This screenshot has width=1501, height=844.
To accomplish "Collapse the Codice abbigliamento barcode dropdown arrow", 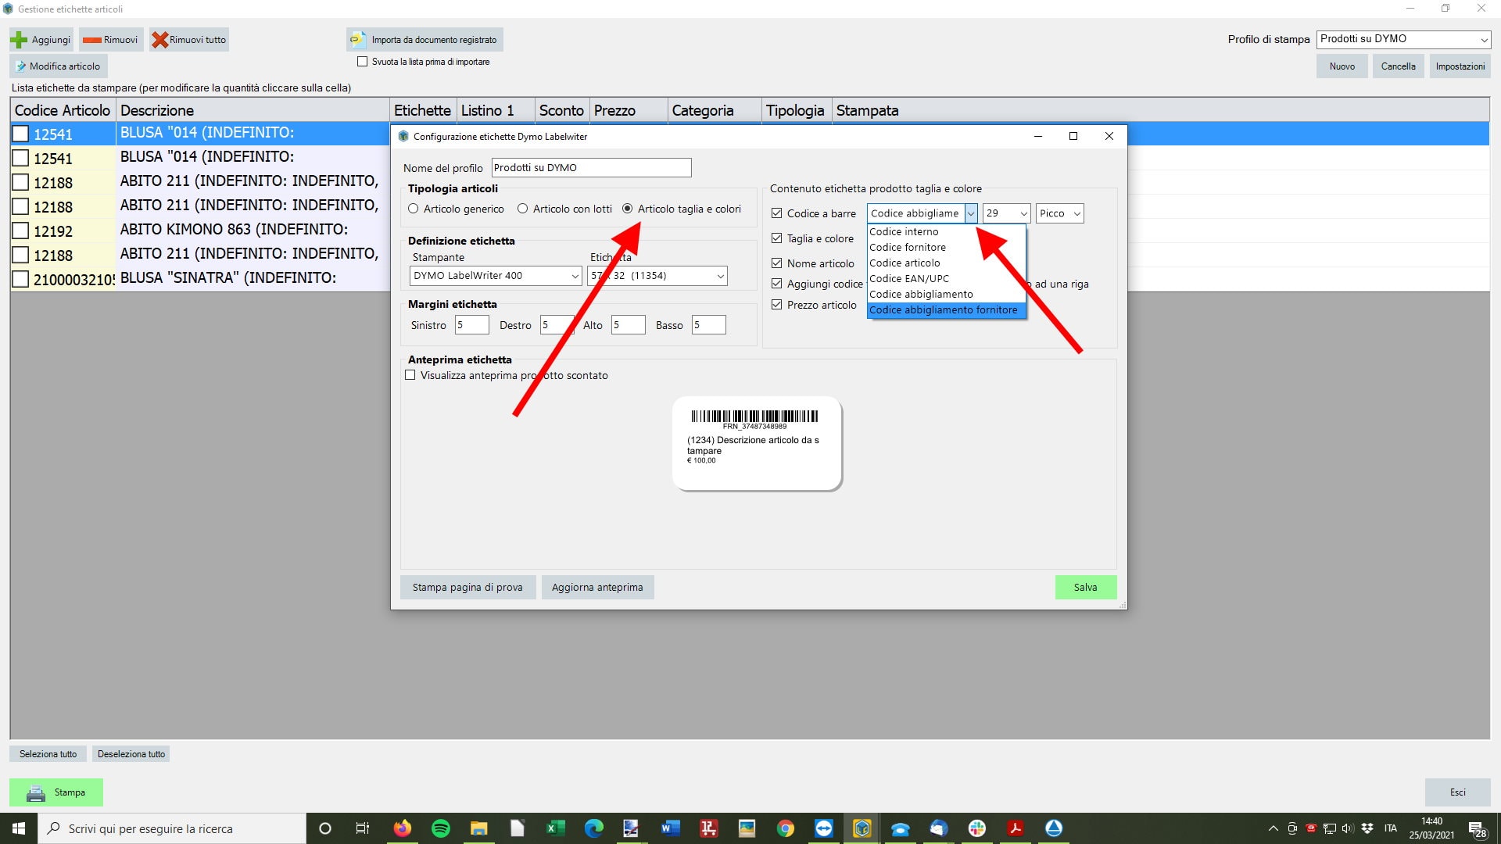I will coord(970,213).
